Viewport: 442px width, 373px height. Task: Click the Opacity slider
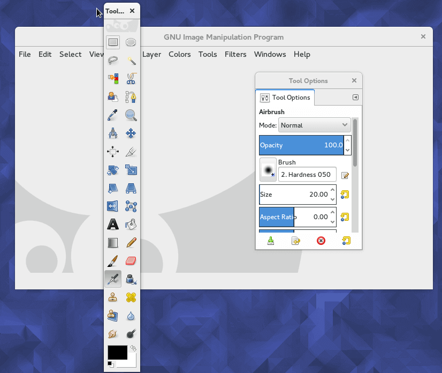[301, 145]
